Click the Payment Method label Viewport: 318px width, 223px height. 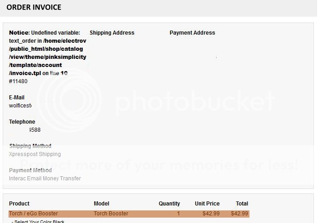pyautogui.click(x=30, y=170)
